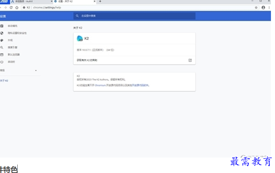Click the autofill clipboard icon
Screen dimensions: 275x173
(x=2, y=26)
